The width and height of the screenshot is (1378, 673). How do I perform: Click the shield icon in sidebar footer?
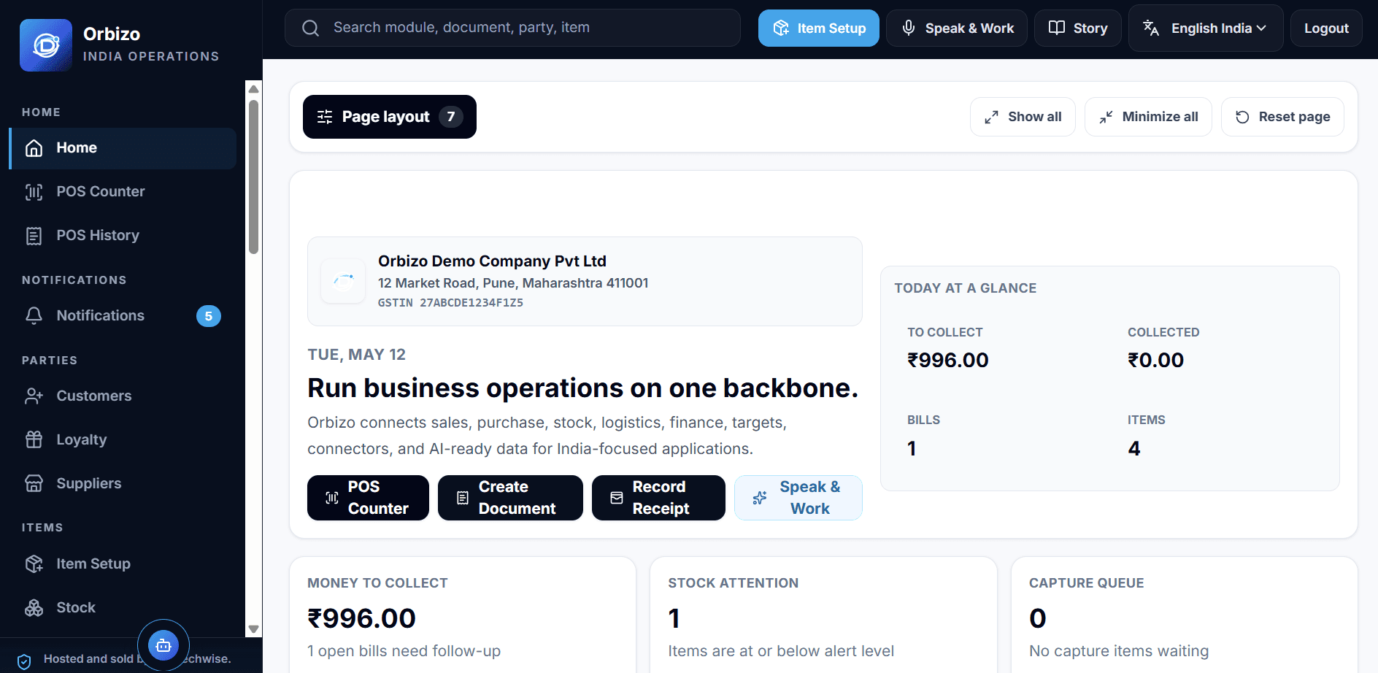24,661
